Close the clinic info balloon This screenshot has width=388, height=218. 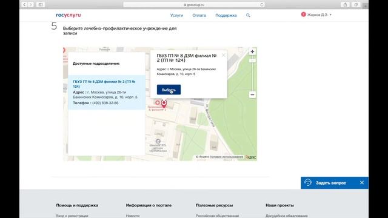pos(224,55)
